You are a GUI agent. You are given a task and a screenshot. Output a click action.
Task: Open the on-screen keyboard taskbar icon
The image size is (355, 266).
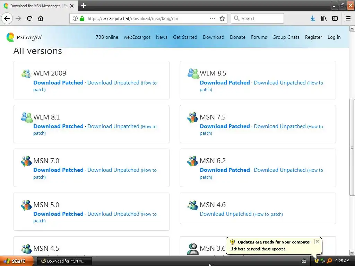point(304,261)
